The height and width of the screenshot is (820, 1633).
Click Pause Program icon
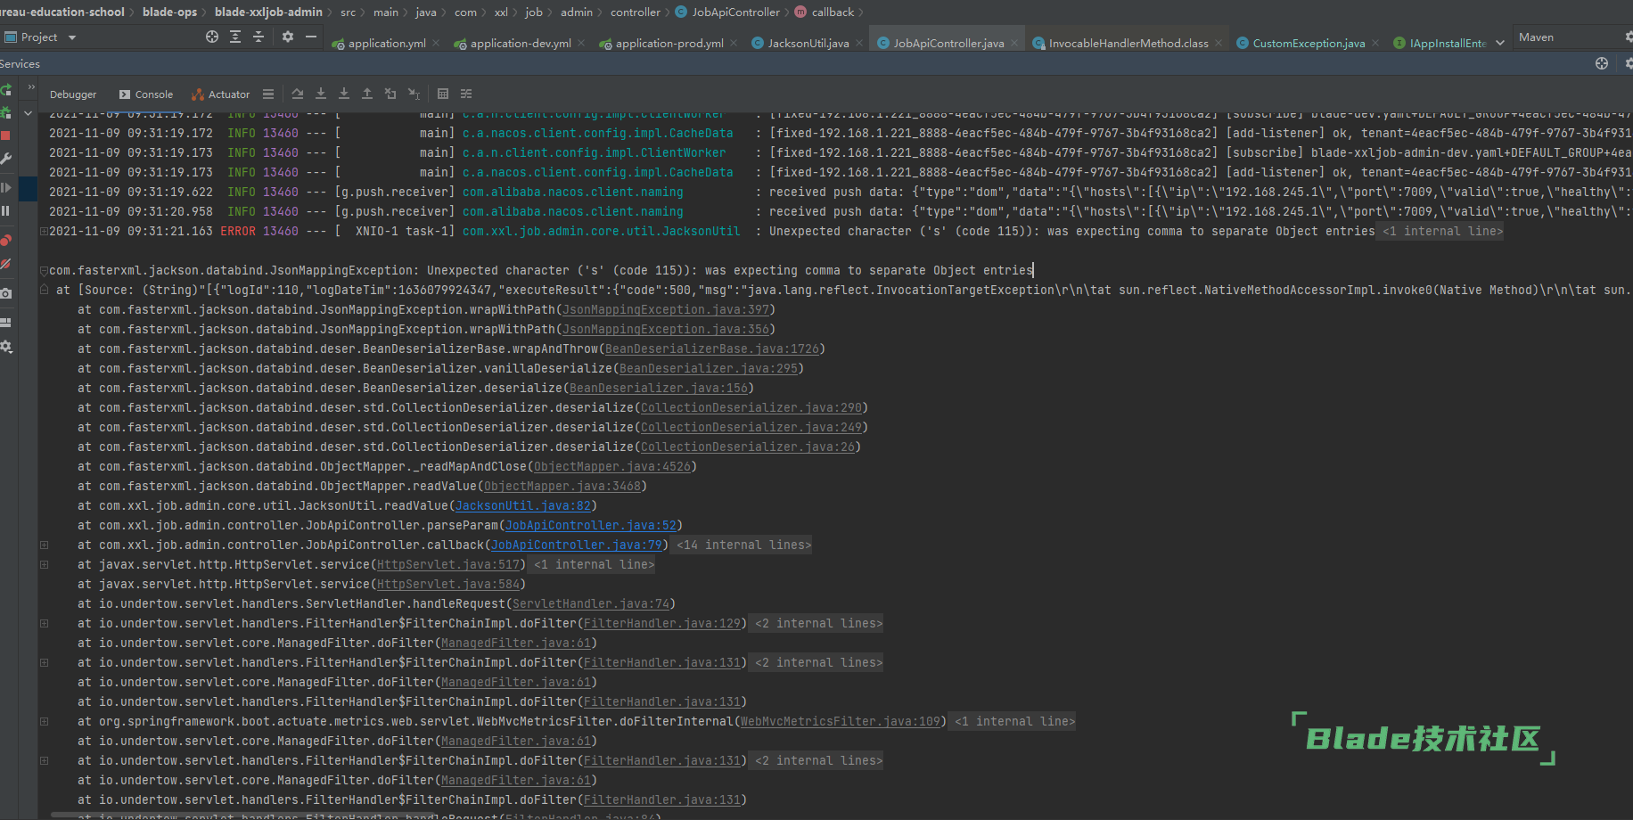tap(5, 211)
